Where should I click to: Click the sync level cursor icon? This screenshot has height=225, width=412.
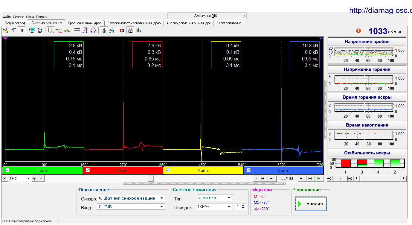pyautogui.click(x=5, y=30)
